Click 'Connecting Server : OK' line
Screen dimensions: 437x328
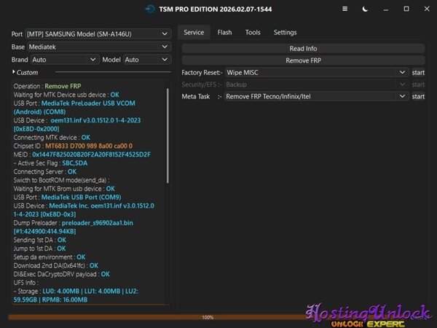click(45, 171)
